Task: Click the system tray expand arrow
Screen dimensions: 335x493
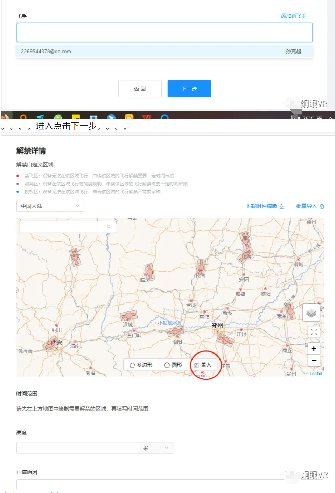Action: point(330,118)
